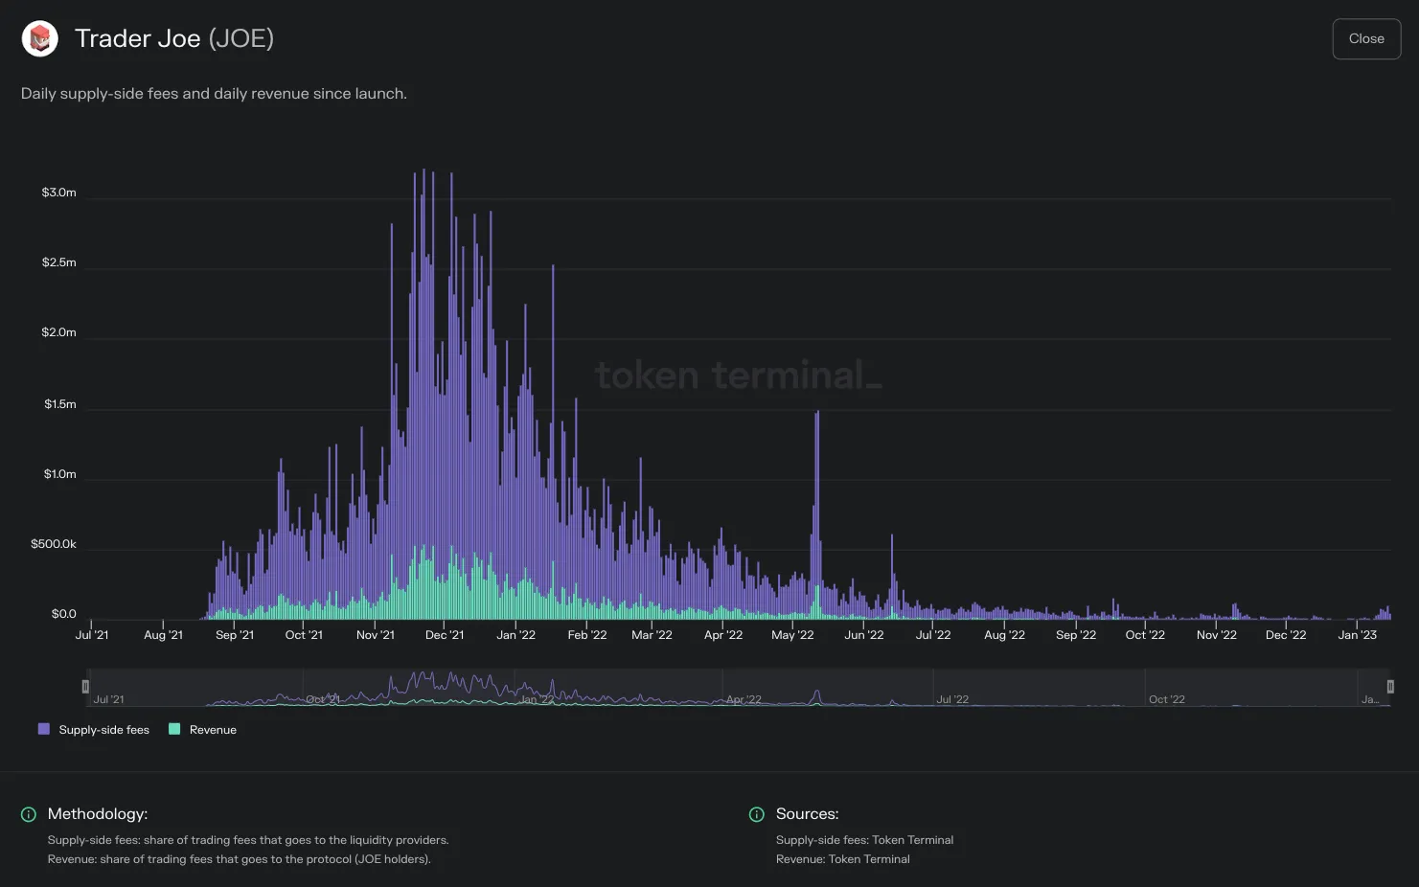Click the revenue methodology definition line
The width and height of the screenshot is (1419, 887).
point(240,859)
